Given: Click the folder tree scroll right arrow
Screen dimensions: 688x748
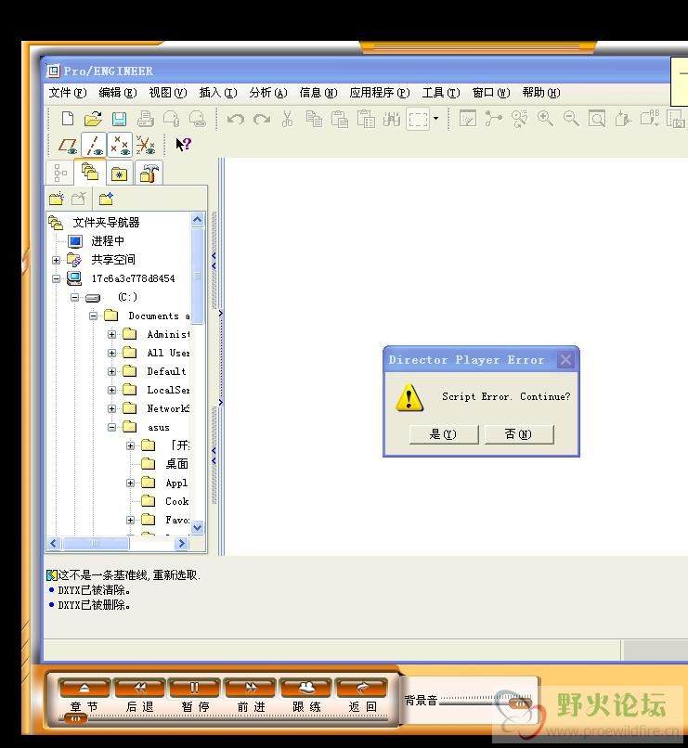Looking at the screenshot, I should (181, 543).
